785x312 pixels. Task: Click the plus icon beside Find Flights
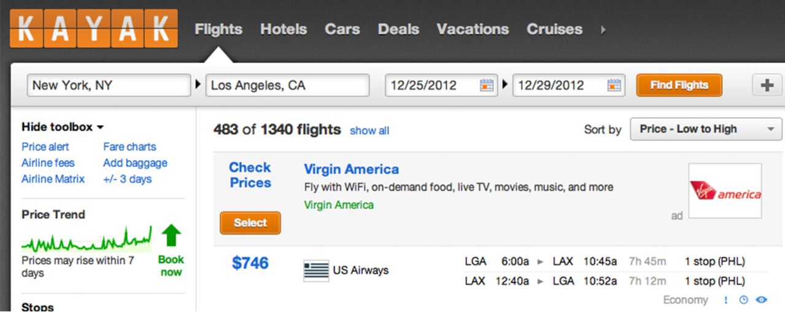point(766,85)
